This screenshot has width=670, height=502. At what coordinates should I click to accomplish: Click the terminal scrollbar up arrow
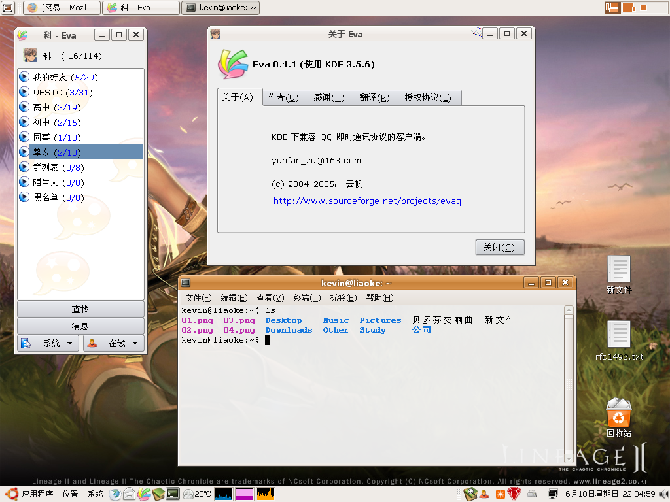click(x=569, y=310)
